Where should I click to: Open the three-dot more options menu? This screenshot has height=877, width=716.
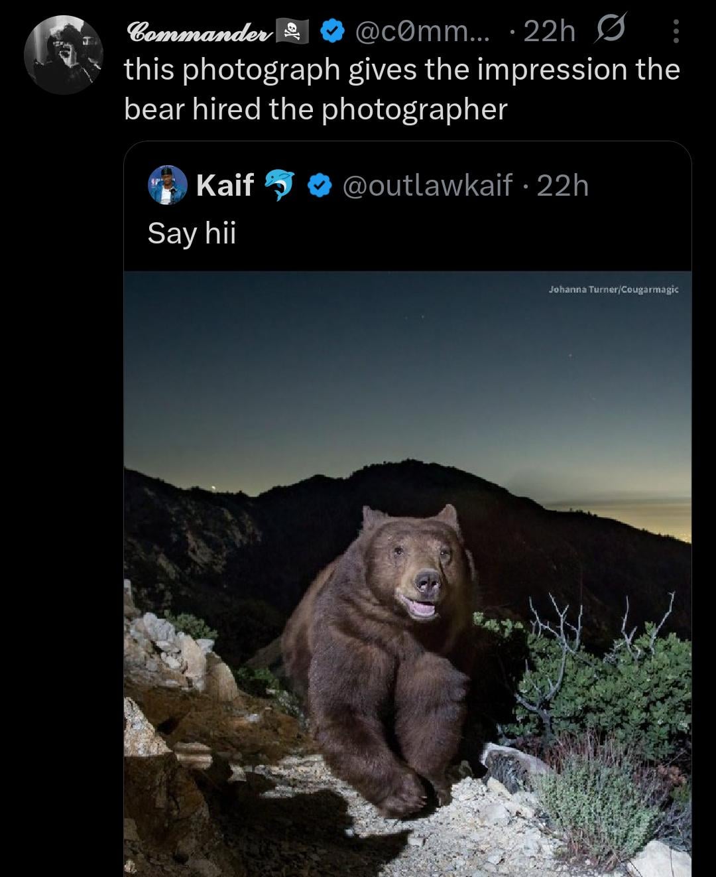(676, 31)
